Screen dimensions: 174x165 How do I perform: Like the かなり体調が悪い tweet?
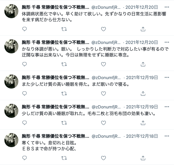click(103, 64)
